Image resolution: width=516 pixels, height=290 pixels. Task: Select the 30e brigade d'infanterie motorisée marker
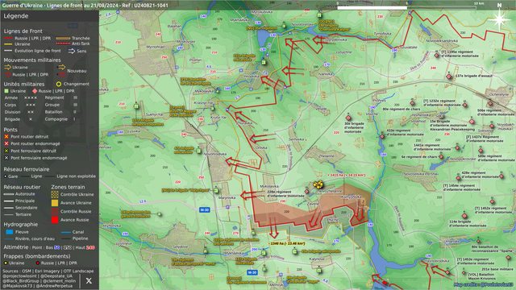point(348,118)
